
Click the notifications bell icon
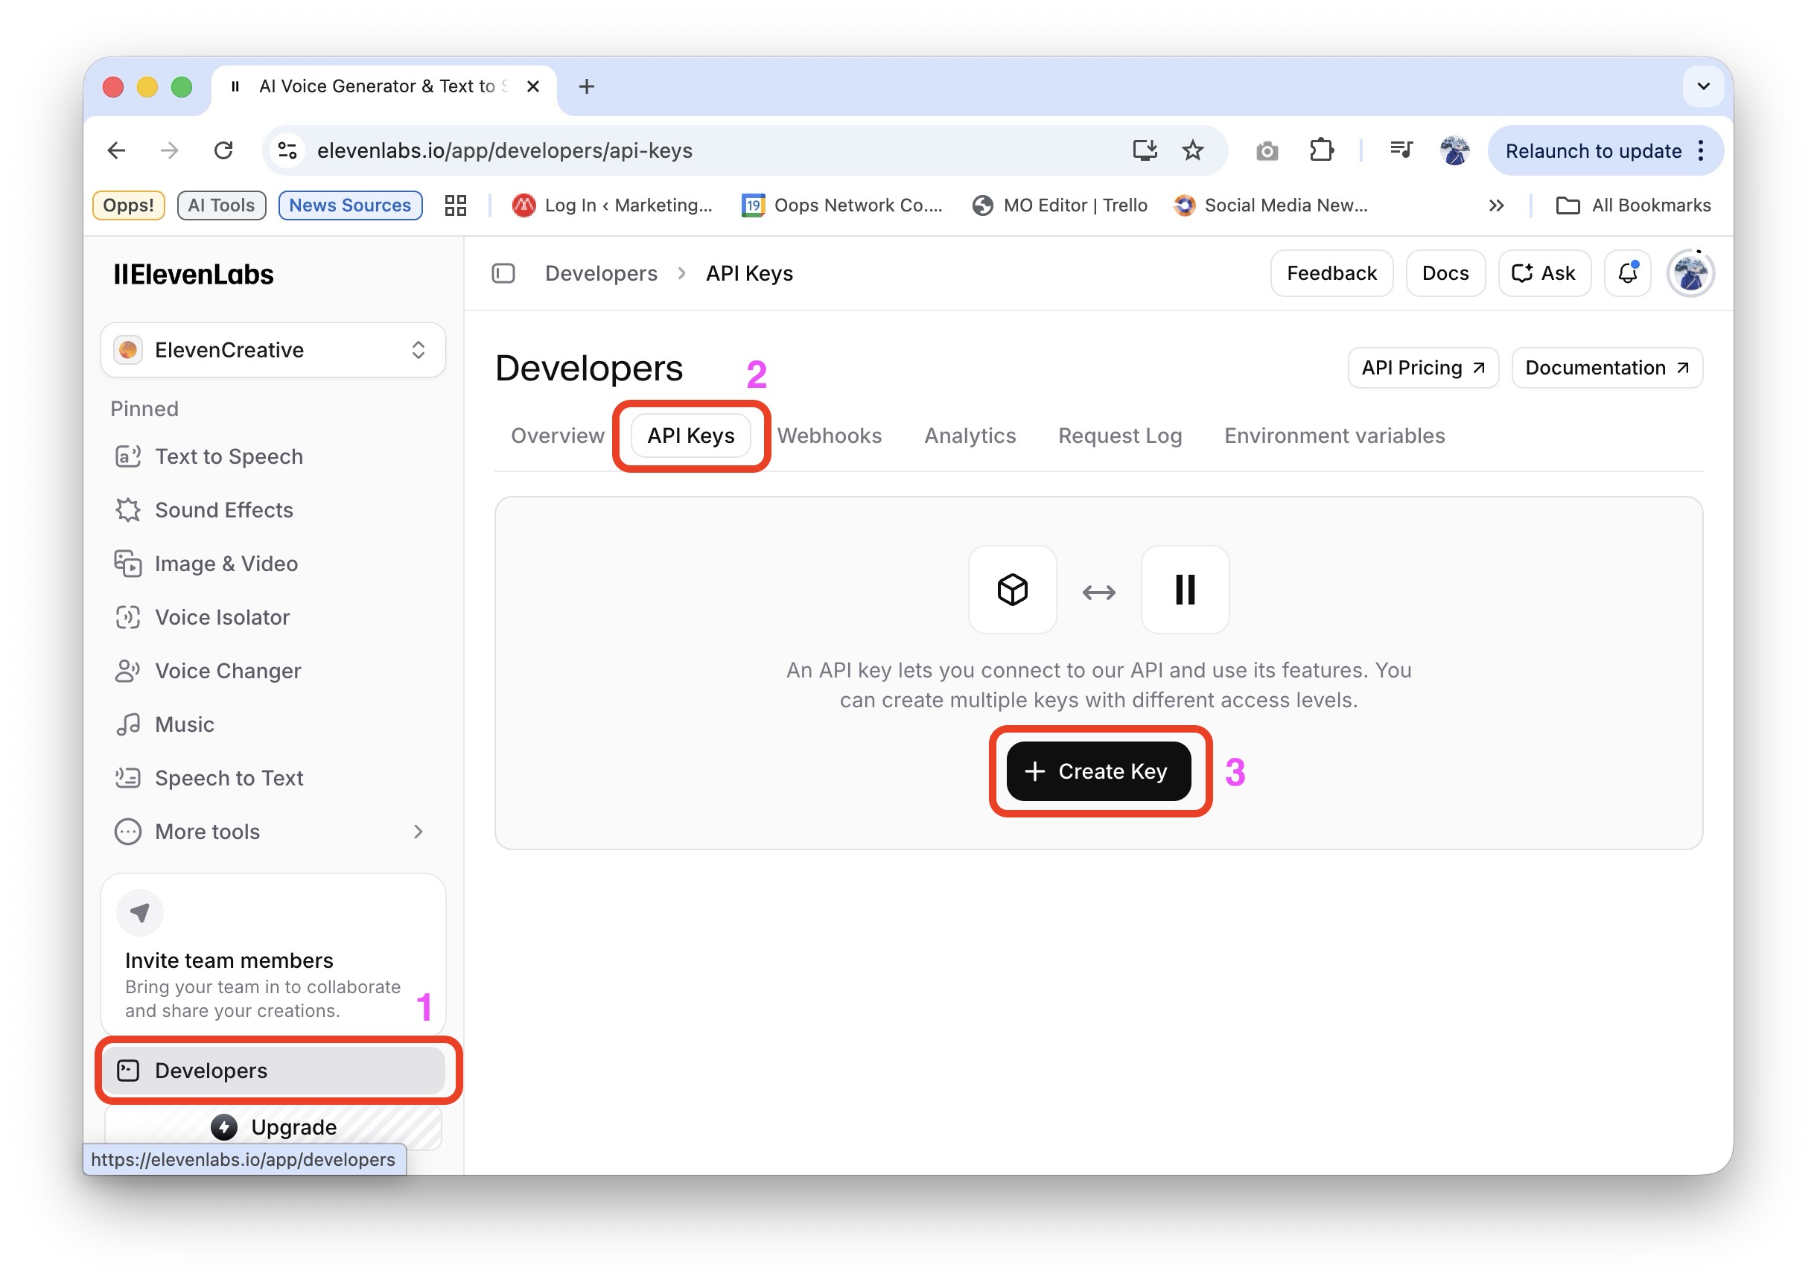pyautogui.click(x=1627, y=274)
